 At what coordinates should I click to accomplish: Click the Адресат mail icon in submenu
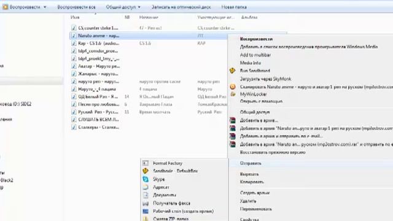tap(146, 187)
